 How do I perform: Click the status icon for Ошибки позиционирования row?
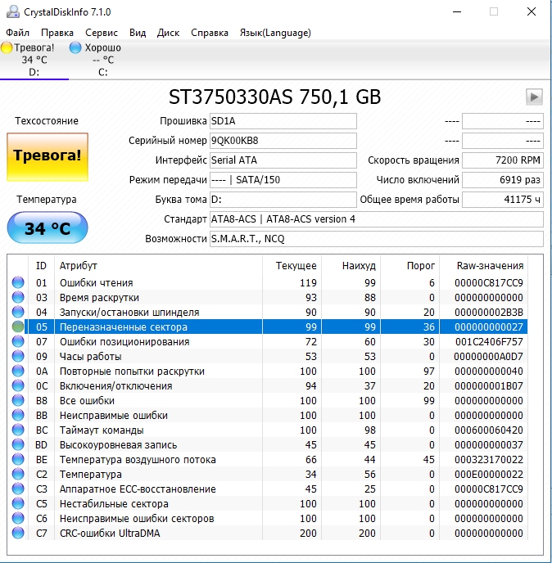point(18,341)
